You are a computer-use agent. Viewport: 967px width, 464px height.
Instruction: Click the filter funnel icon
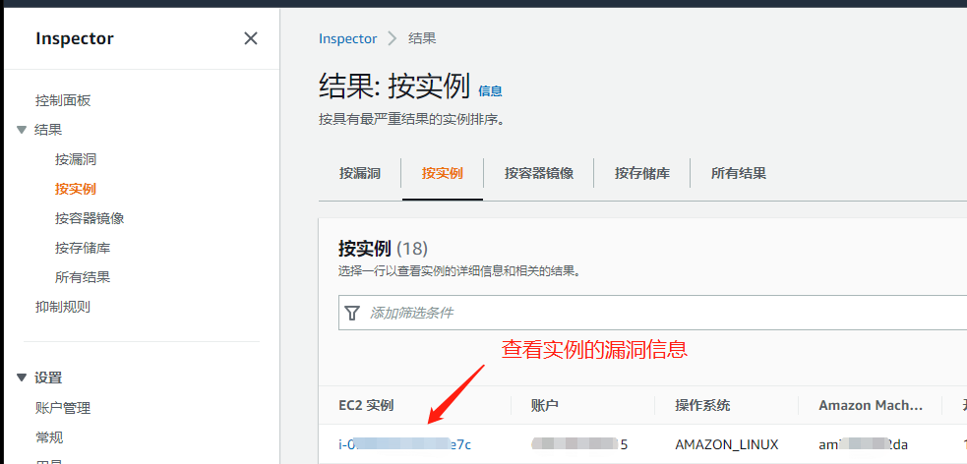point(351,313)
